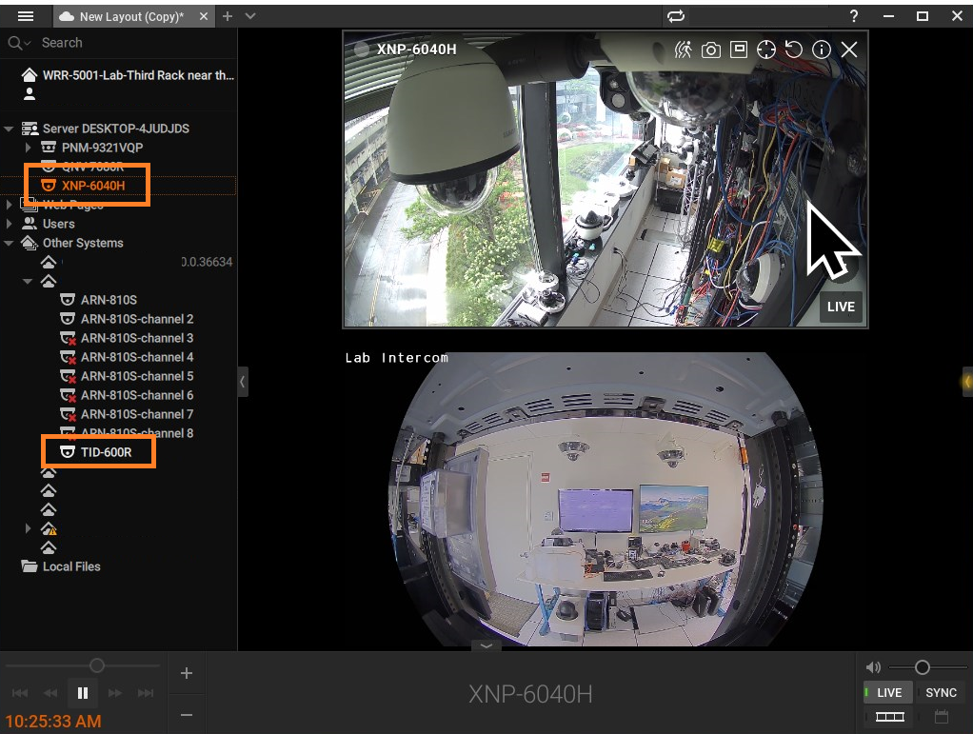Show information for XNP-6040H tile
This screenshot has height=734, width=973.
point(822,50)
